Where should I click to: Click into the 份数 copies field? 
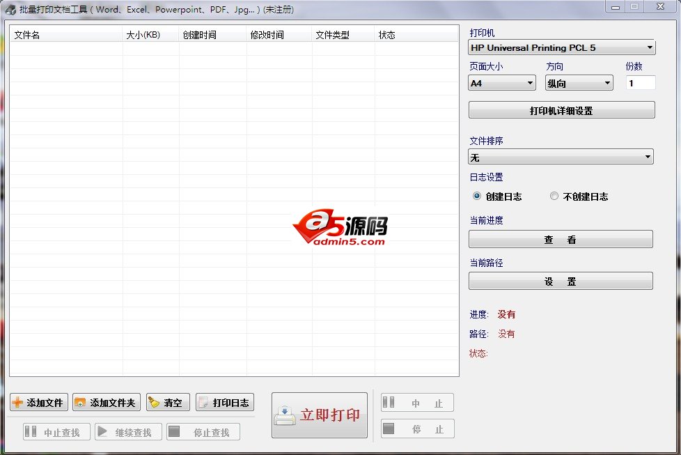click(x=641, y=83)
